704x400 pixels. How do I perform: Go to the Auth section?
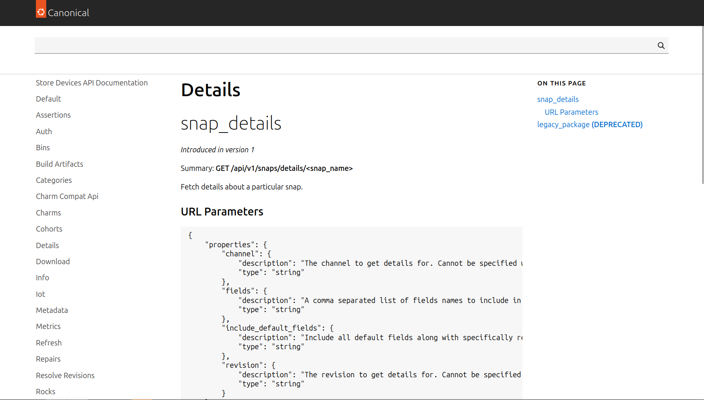[x=44, y=132]
